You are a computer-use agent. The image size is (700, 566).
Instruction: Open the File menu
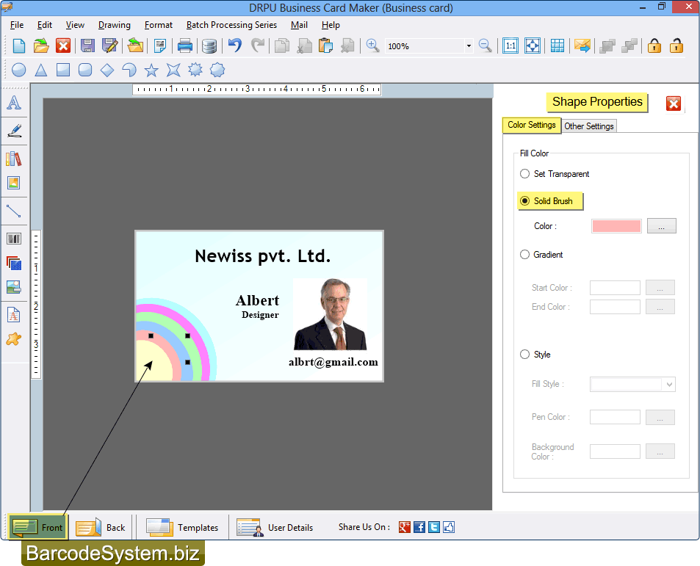[x=17, y=25]
